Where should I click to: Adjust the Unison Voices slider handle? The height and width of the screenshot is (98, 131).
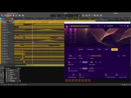[71, 56]
